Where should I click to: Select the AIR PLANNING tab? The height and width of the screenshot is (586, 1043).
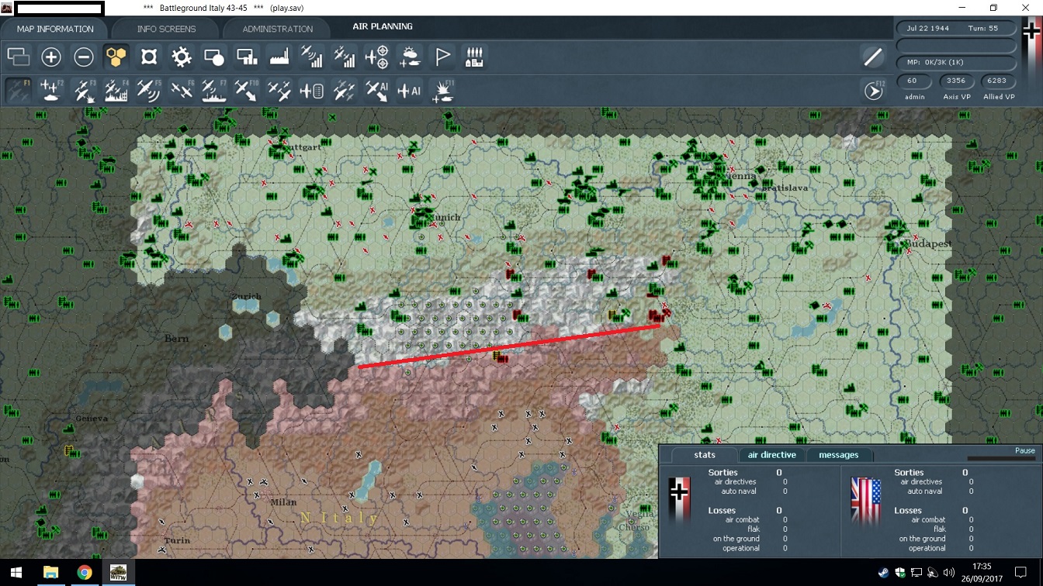pos(383,26)
